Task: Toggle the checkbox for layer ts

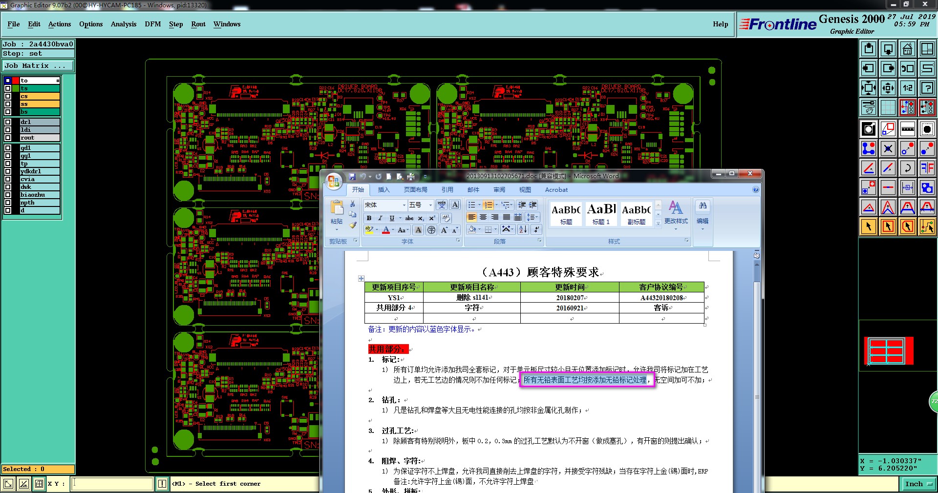Action: pyautogui.click(x=8, y=88)
